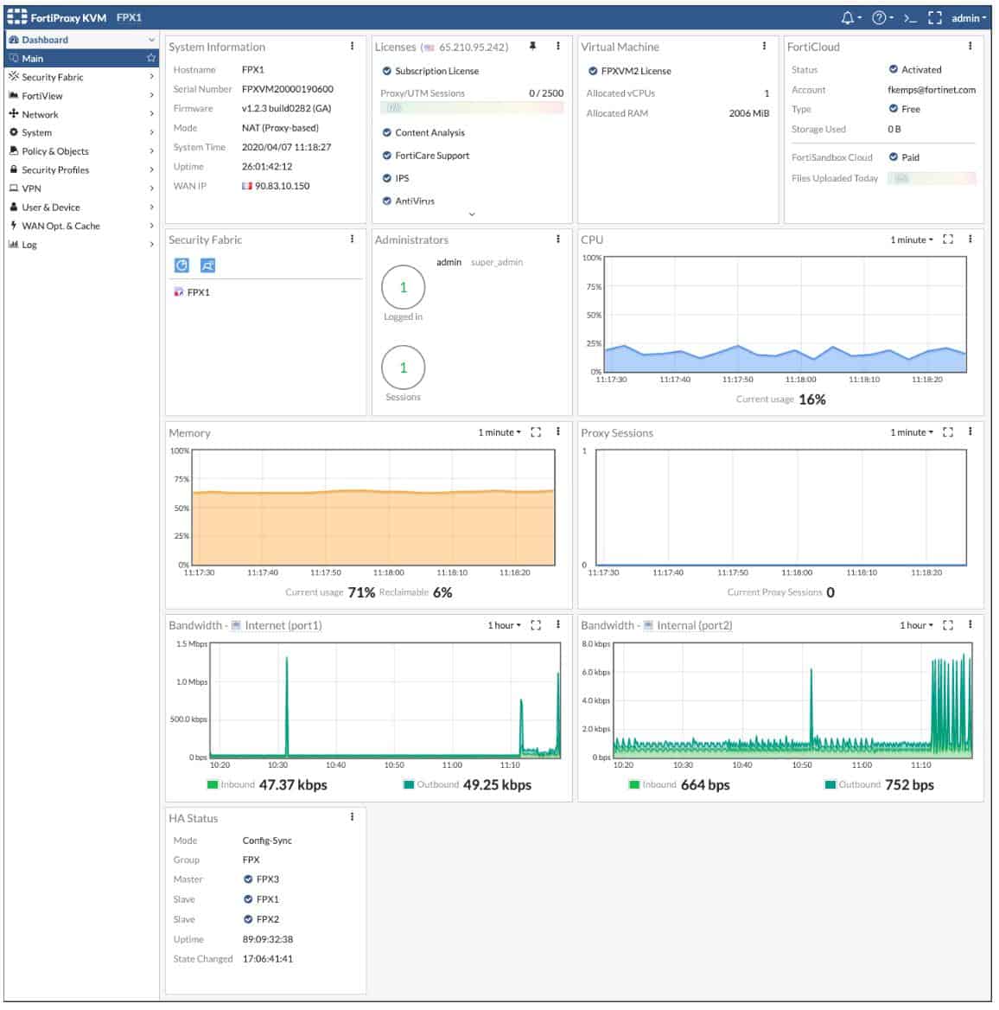The width and height of the screenshot is (999, 1010).
Task: Change Internal (port2) 1 hour interval
Action: click(x=916, y=625)
